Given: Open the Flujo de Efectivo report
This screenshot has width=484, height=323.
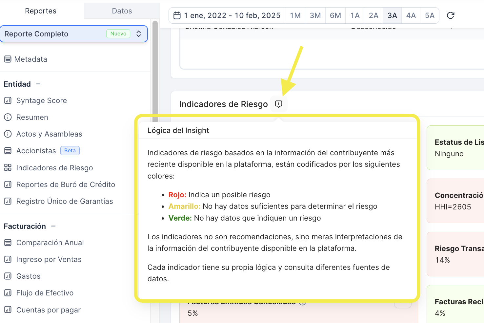Looking at the screenshot, I should point(45,293).
